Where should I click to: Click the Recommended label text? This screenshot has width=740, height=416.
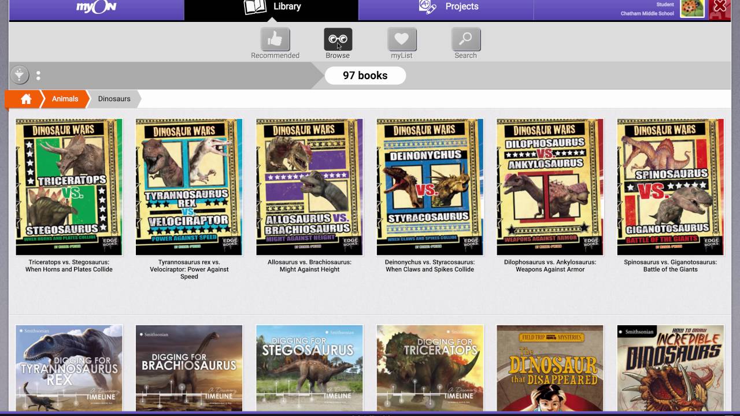[275, 55]
